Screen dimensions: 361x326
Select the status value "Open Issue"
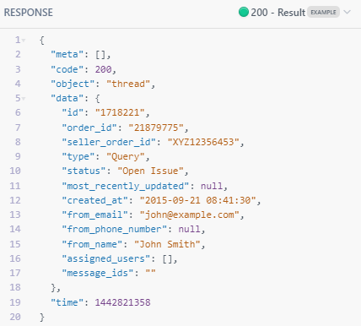[x=150, y=171]
